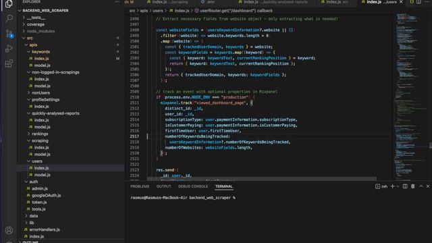This screenshot has height=243, width=432.
Task: Open index.js under keywords folder
Action: click(x=41, y=59)
